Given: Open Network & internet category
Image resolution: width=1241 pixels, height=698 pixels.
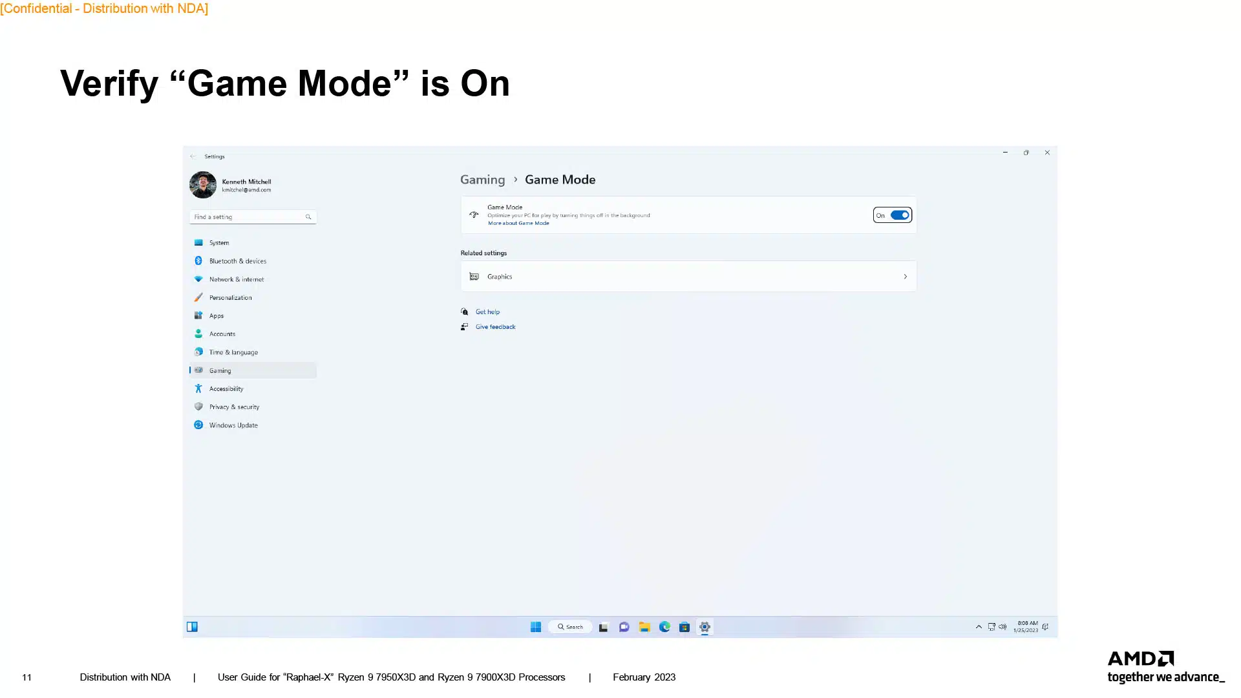Looking at the screenshot, I should (x=253, y=279).
